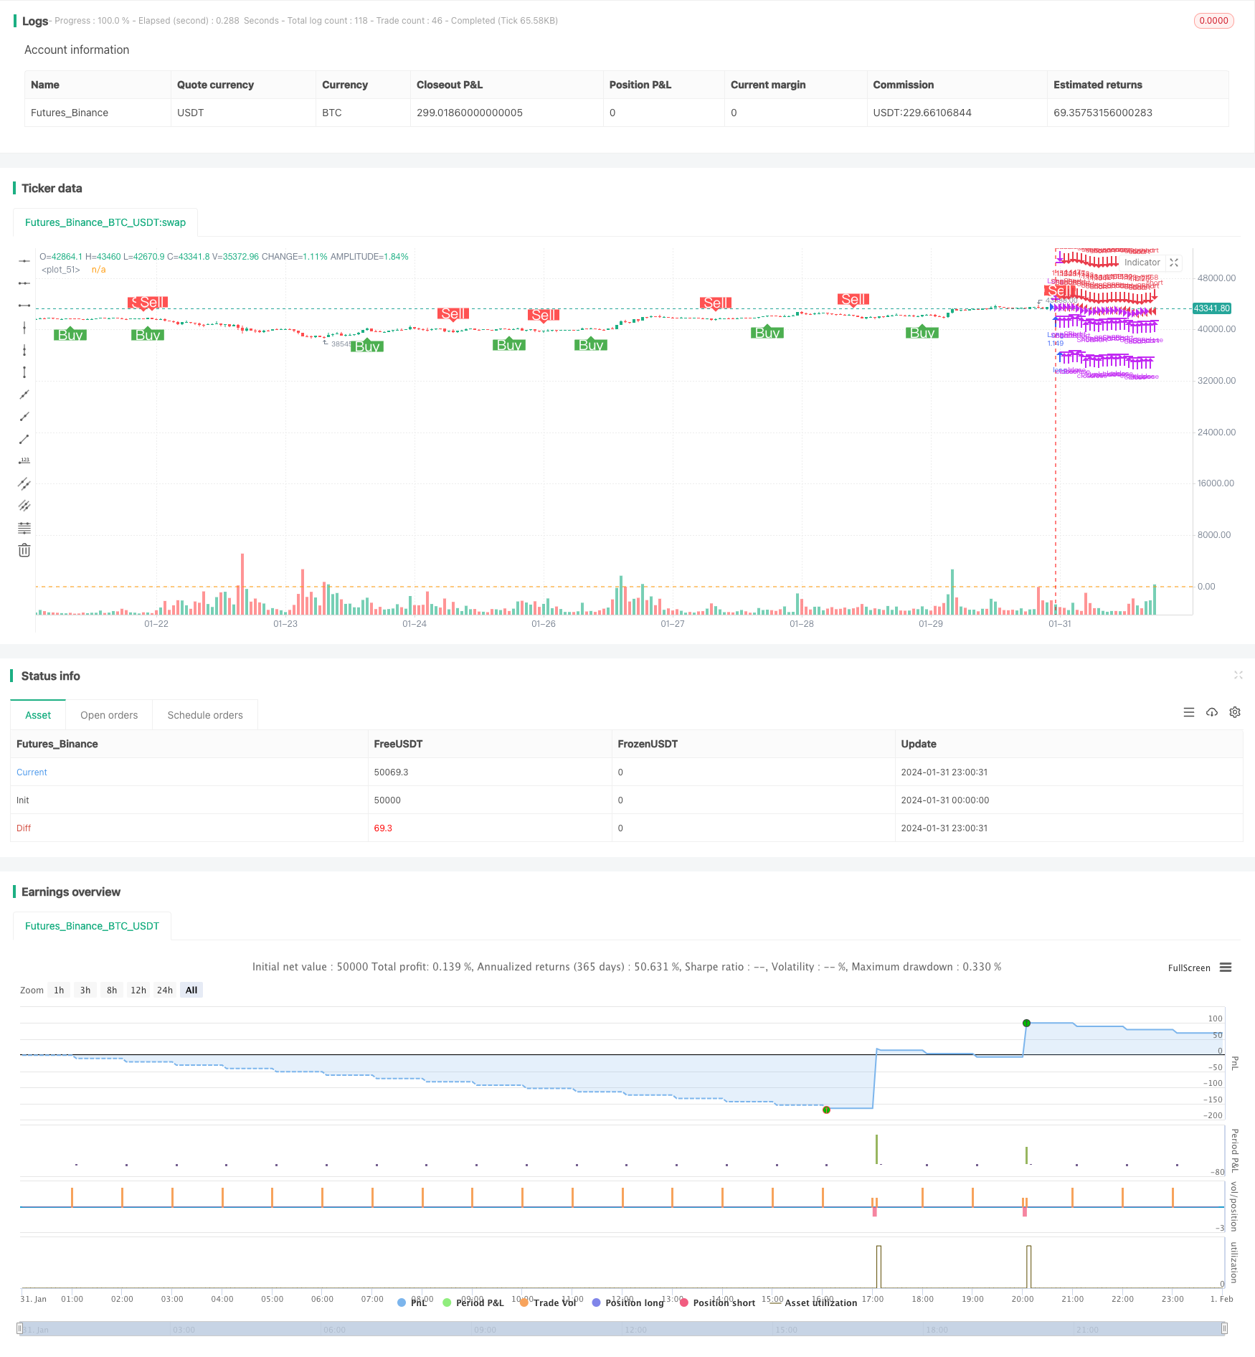This screenshot has height=1357, width=1255.
Task: Delete drawings with the trash icon
Action: [24, 550]
